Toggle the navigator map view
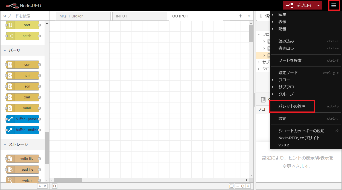342x190 pixels. click(231, 186)
